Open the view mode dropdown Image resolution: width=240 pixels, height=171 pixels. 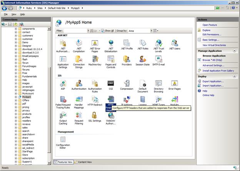click(156, 31)
